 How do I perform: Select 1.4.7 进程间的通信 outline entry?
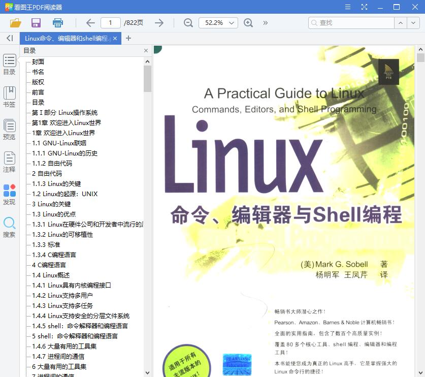(58, 357)
